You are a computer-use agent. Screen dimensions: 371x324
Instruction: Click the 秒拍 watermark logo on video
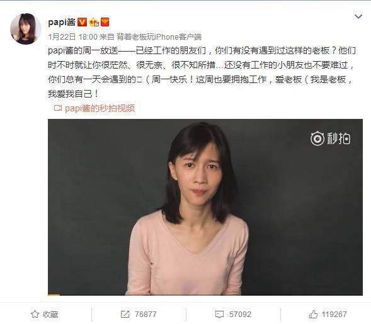point(330,138)
